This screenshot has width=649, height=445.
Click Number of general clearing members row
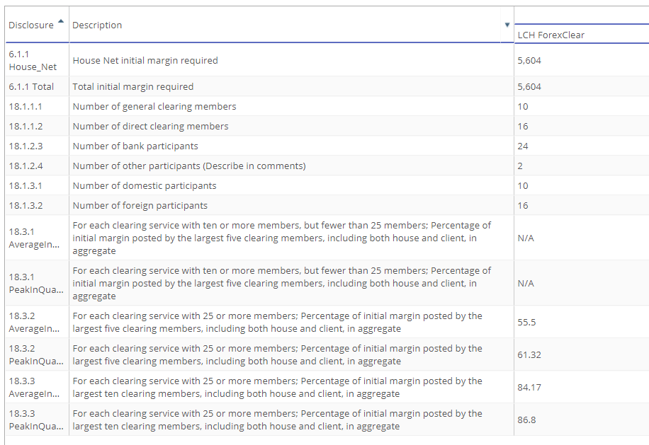[x=327, y=106]
